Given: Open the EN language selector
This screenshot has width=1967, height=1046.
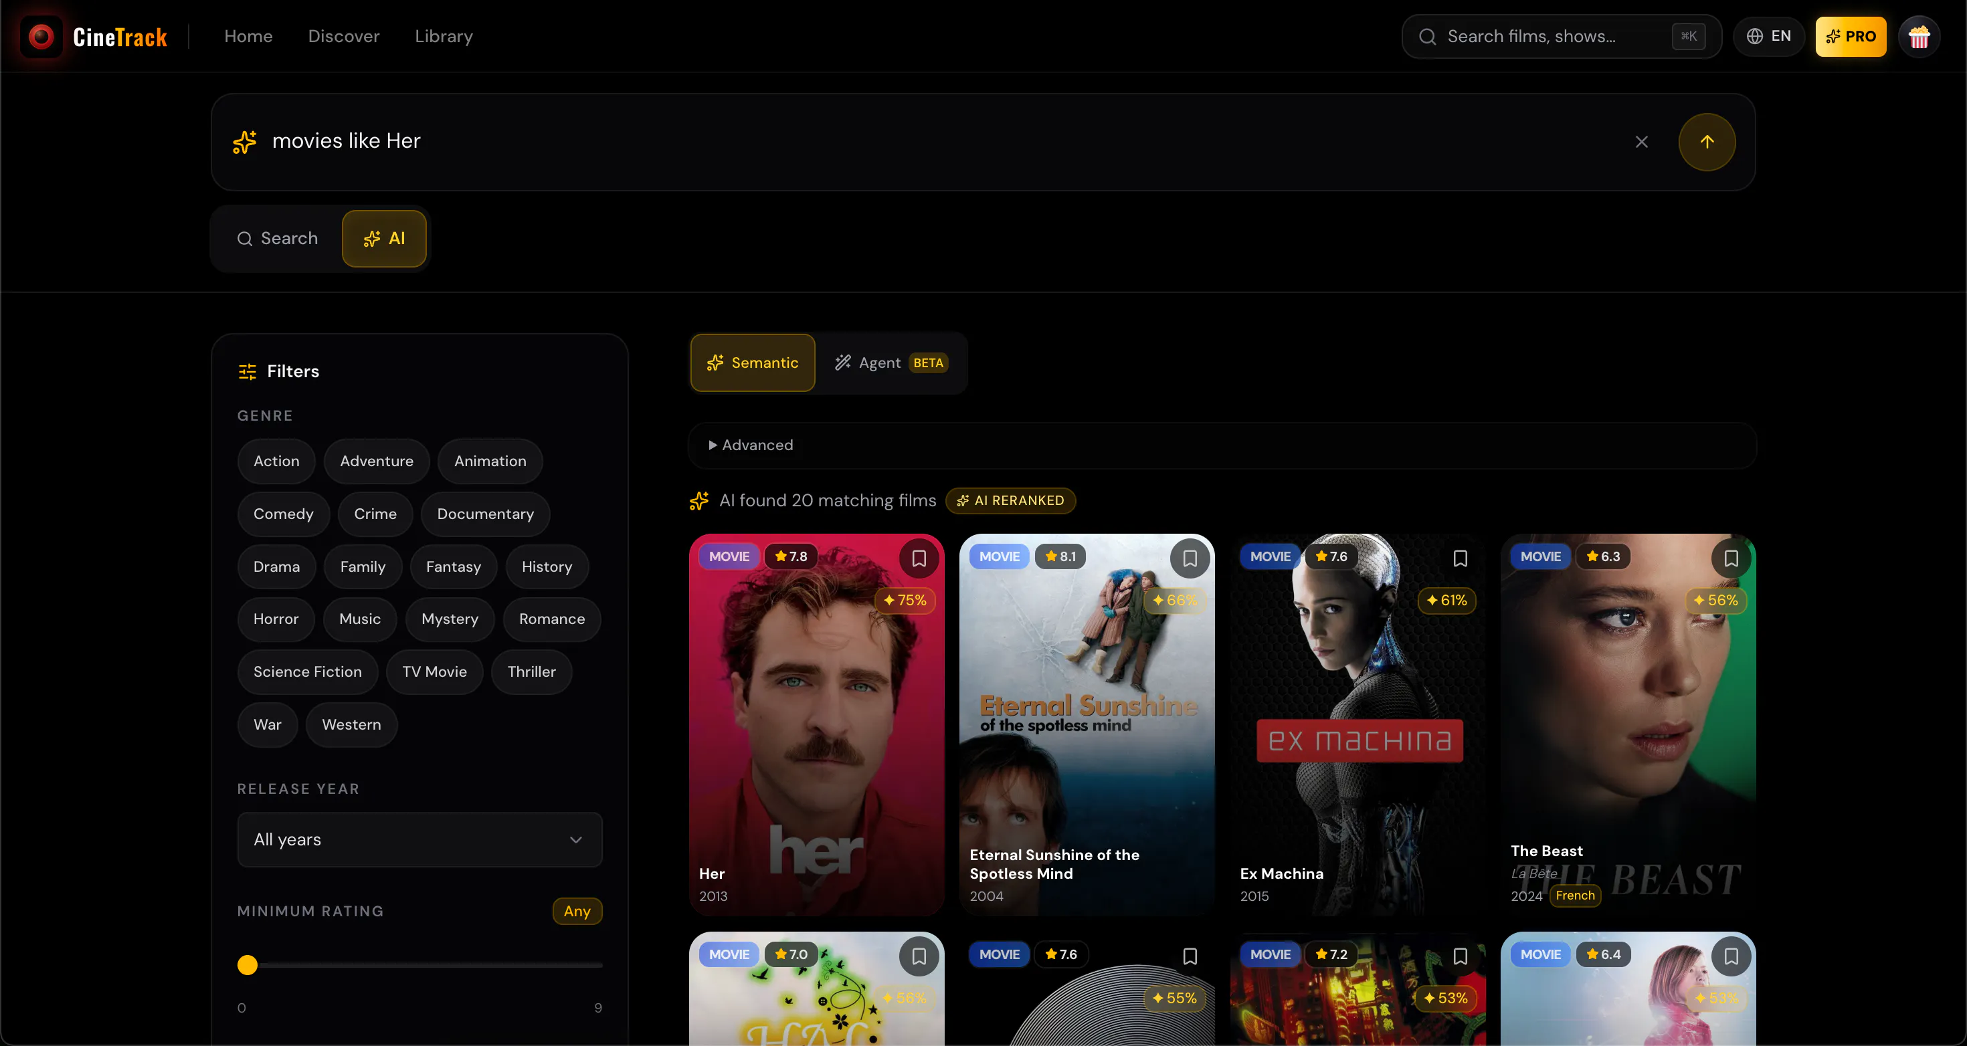Looking at the screenshot, I should [x=1768, y=36].
